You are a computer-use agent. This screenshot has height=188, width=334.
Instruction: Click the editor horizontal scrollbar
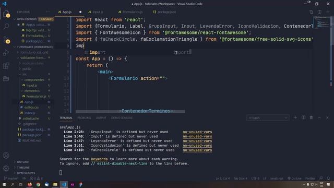pyautogui.click(x=130, y=111)
